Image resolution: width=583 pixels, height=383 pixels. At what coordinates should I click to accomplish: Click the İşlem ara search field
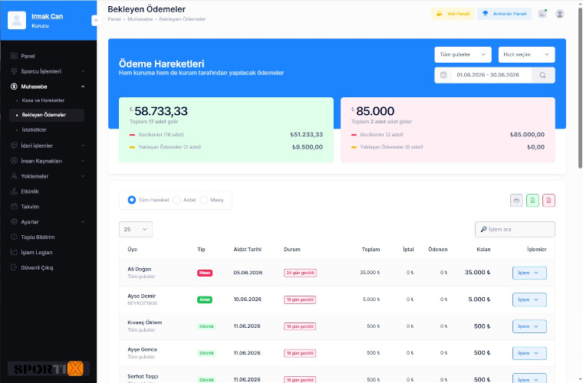tap(515, 229)
